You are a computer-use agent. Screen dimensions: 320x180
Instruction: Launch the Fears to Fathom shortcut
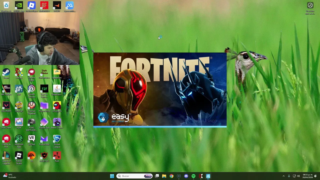(44, 91)
